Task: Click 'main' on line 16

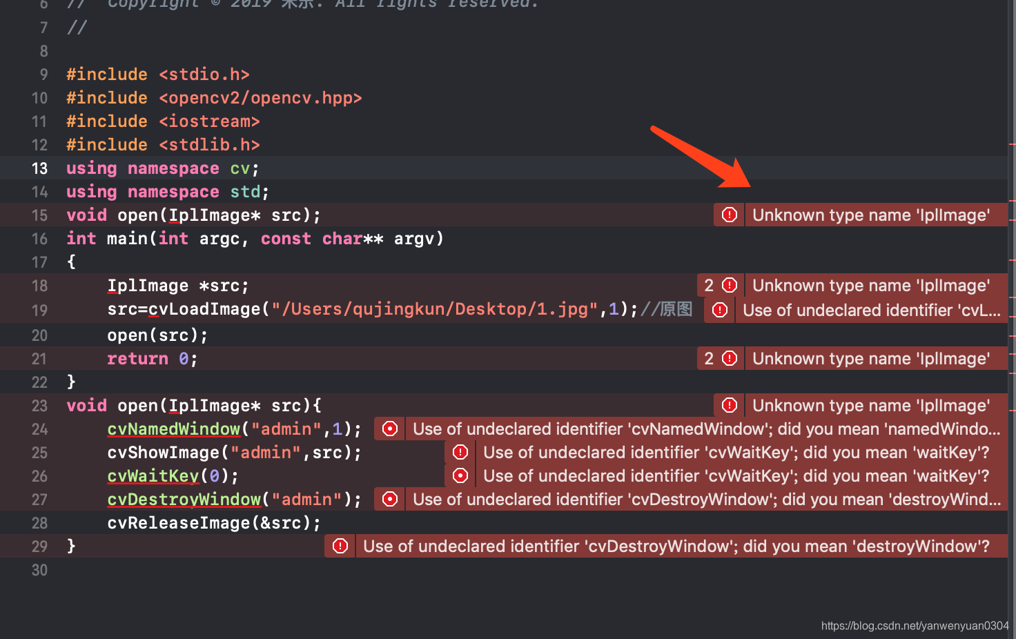Action: tap(127, 239)
